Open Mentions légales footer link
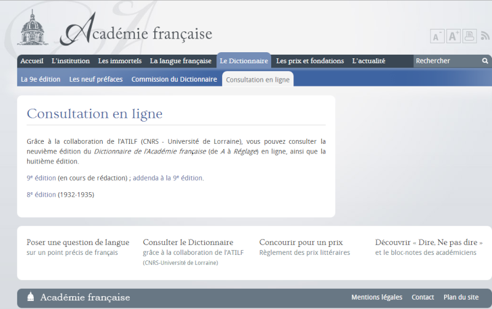 coord(376,297)
